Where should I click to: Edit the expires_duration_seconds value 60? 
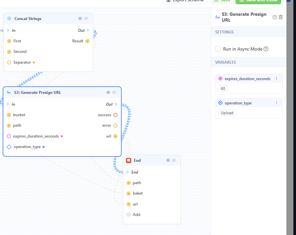(223, 88)
